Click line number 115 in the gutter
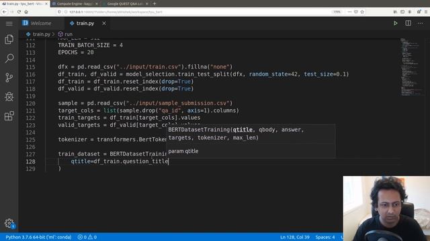The height and width of the screenshot is (241, 430). pyautogui.click(x=30, y=67)
